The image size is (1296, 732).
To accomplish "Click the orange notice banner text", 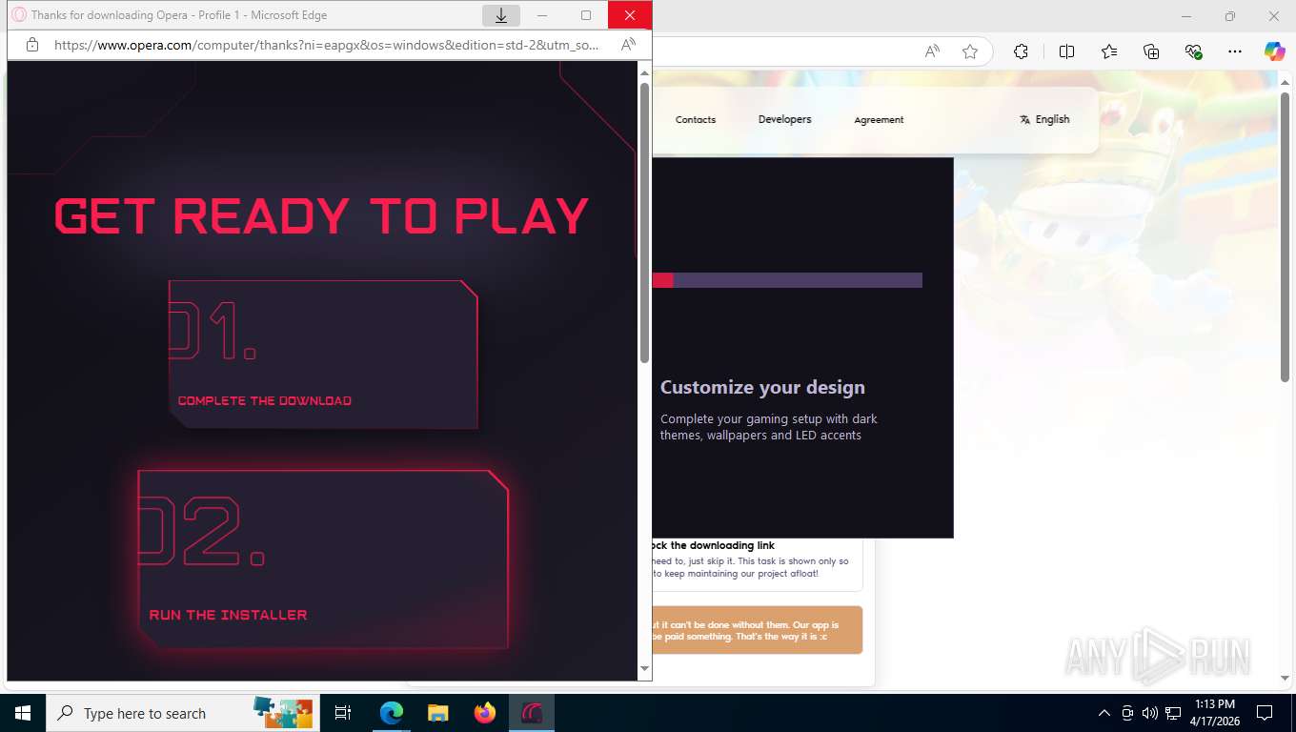I will point(746,630).
